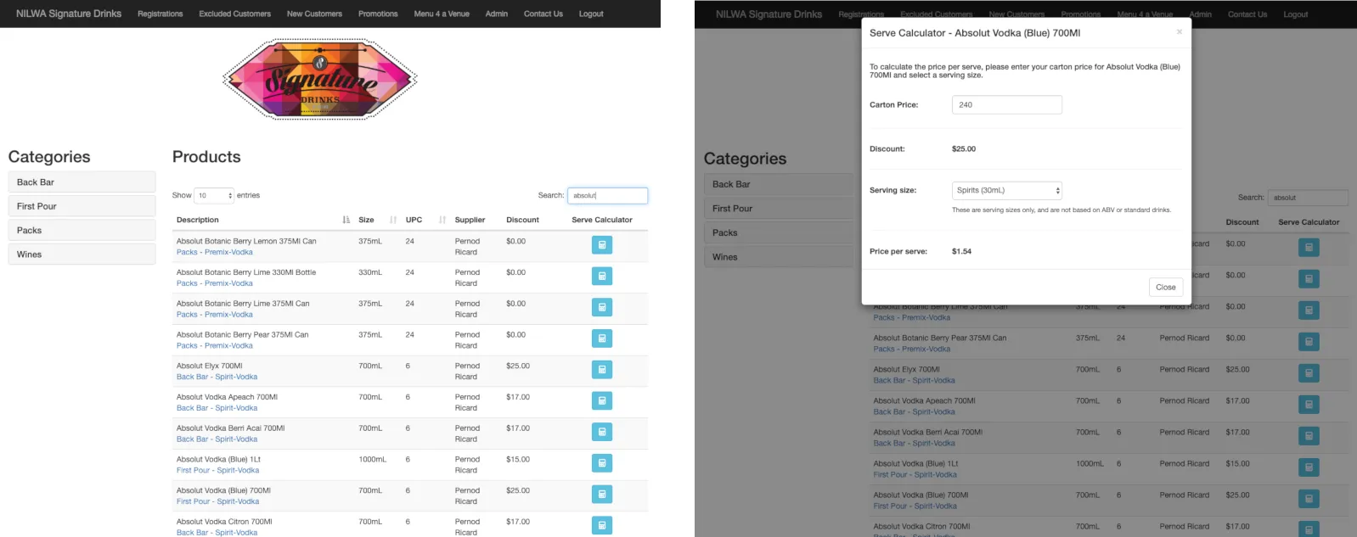This screenshot has height=537, width=1357.
Task: Open serve calculator for Berry Lemon 375Ml Can, undimmed page
Action: pyautogui.click(x=602, y=245)
